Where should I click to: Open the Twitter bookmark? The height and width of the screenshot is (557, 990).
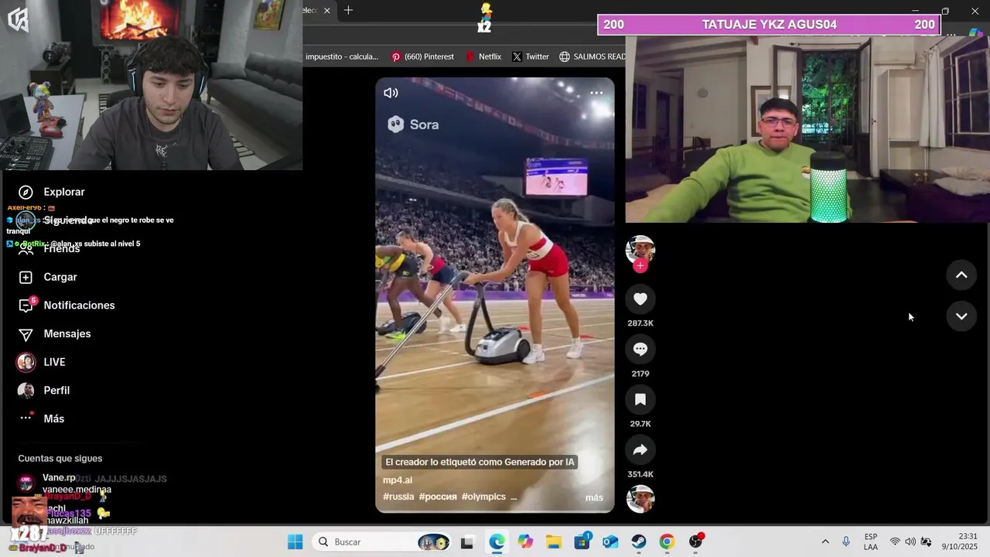click(530, 56)
